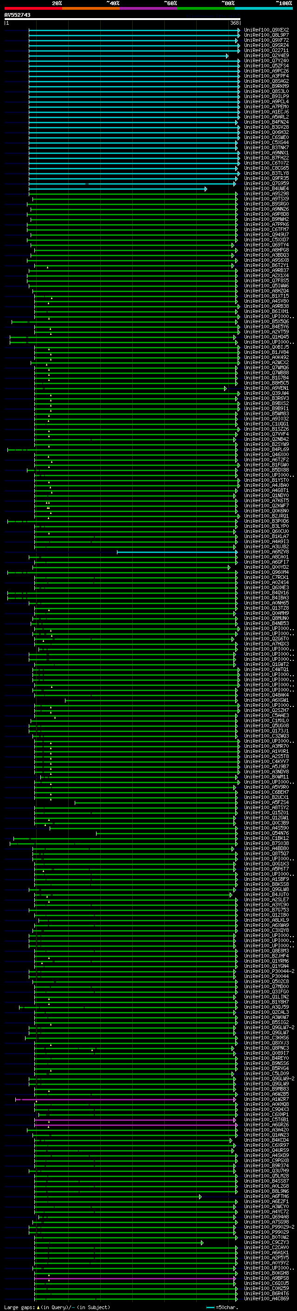
Task: Select the UniRef100_Q7F8S5 label
Action: pyautogui.click(x=266, y=281)
